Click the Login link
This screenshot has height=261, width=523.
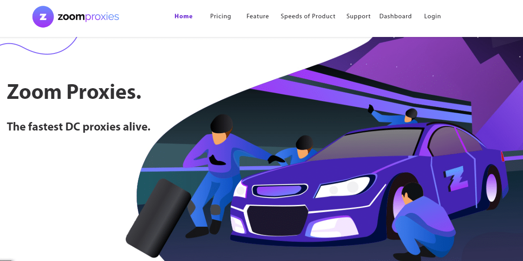tap(432, 16)
